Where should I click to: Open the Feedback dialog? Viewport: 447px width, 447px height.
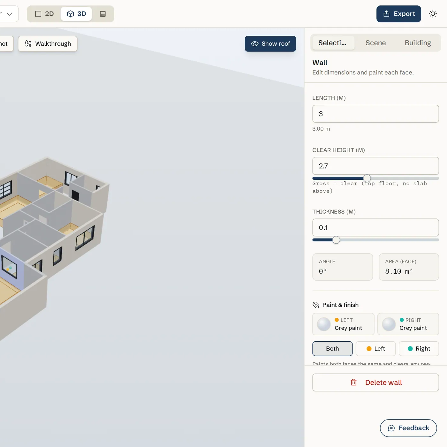point(408,428)
